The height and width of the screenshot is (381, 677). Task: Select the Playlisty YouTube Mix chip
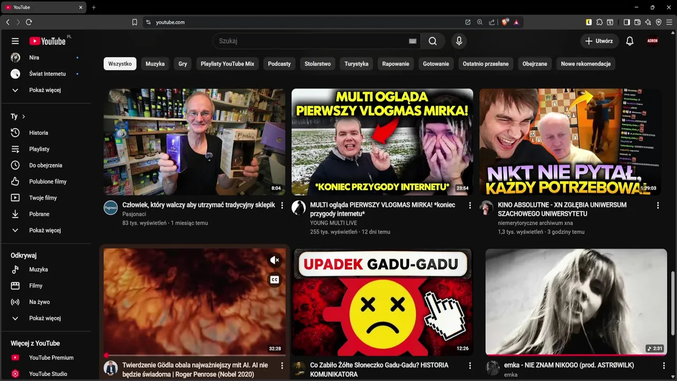[227, 63]
